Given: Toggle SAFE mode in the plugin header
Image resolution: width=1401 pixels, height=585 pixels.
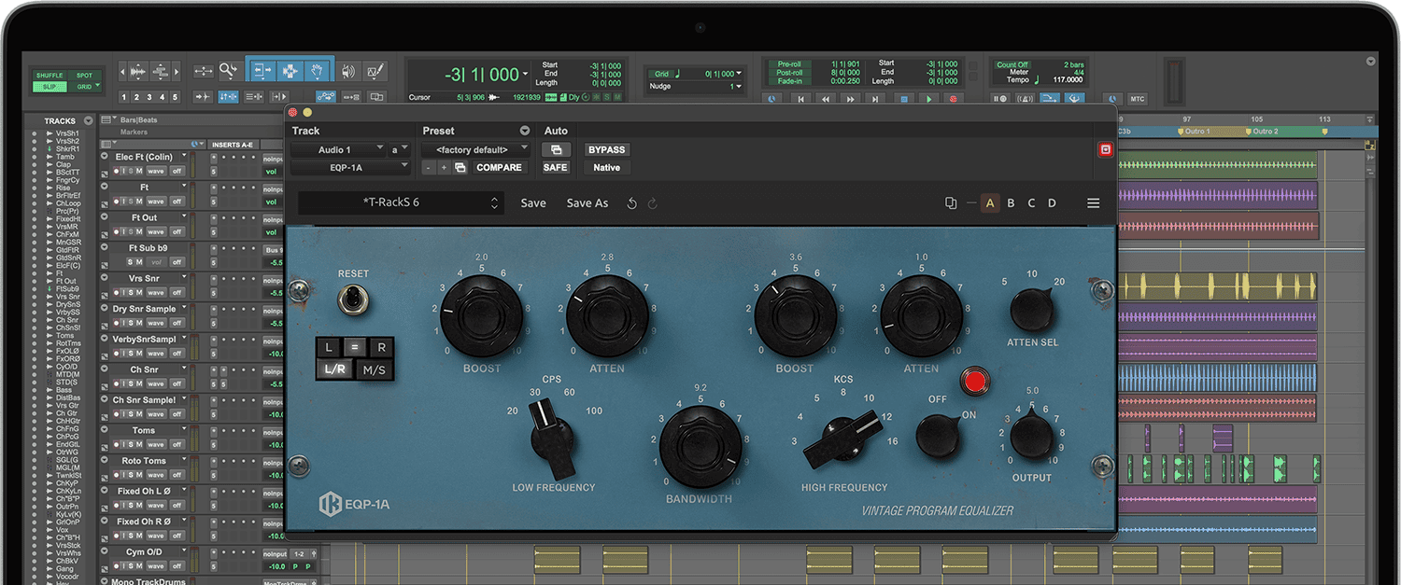Looking at the screenshot, I should (x=555, y=167).
